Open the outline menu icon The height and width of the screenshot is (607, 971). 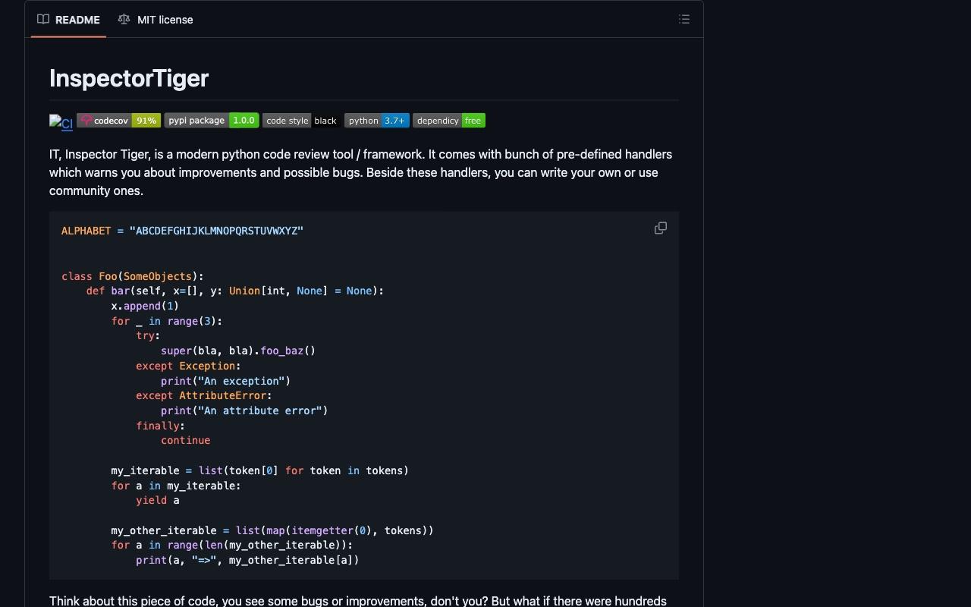pyautogui.click(x=684, y=20)
